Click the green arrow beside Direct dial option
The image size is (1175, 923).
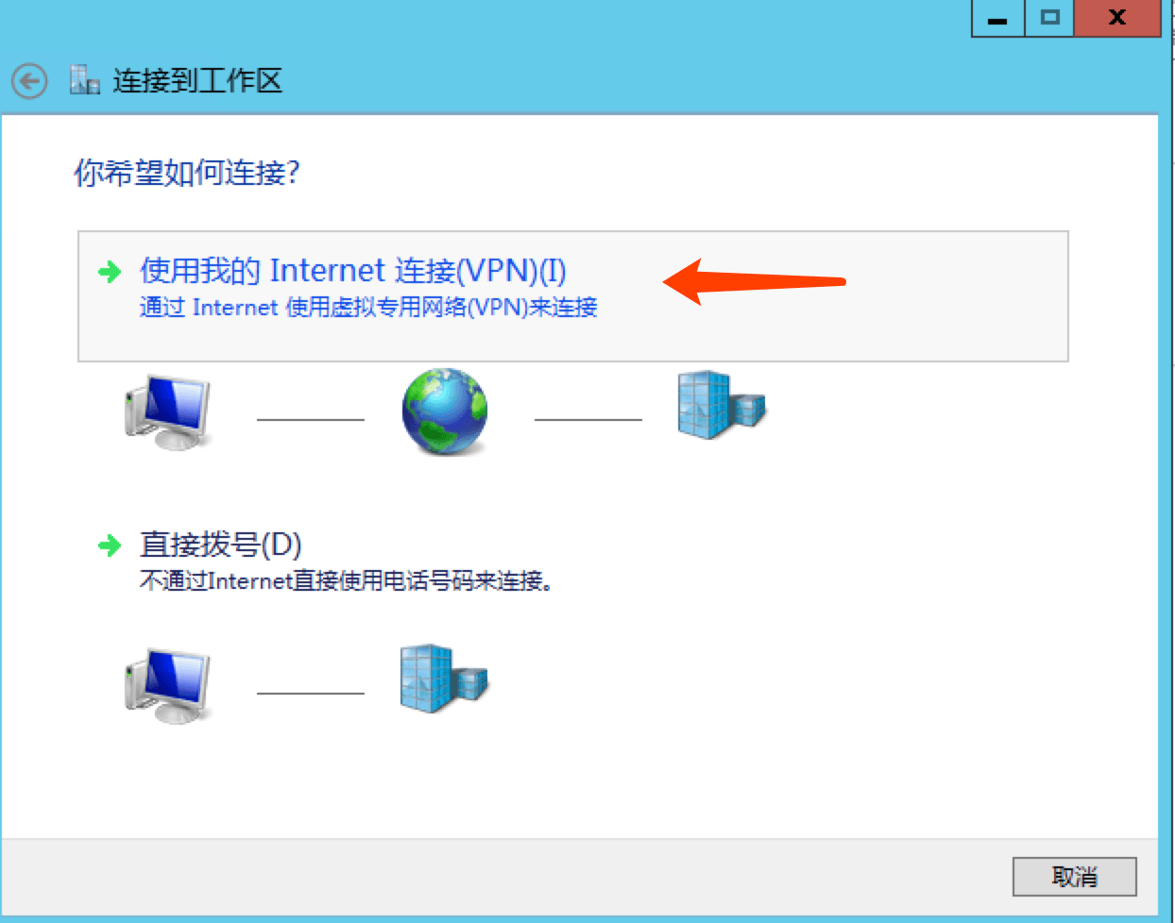(110, 545)
